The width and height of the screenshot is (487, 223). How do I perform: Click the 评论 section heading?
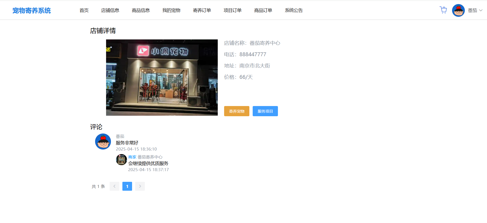(x=96, y=127)
